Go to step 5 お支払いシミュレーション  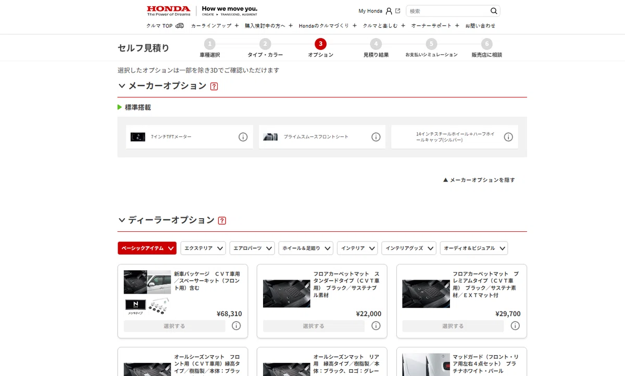point(431,48)
